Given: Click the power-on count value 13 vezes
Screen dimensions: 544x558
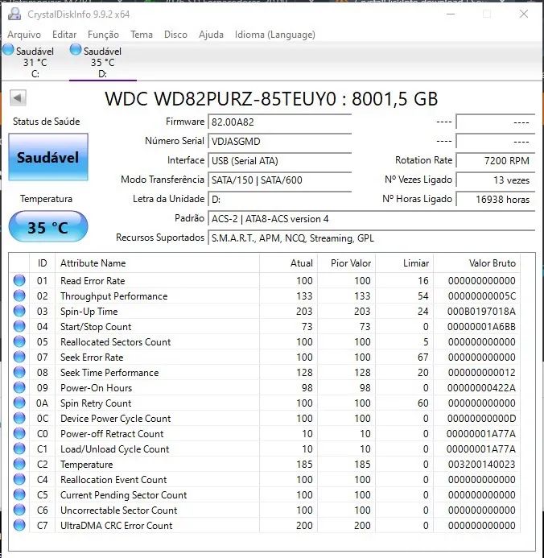Looking at the screenshot, I should pos(496,180).
